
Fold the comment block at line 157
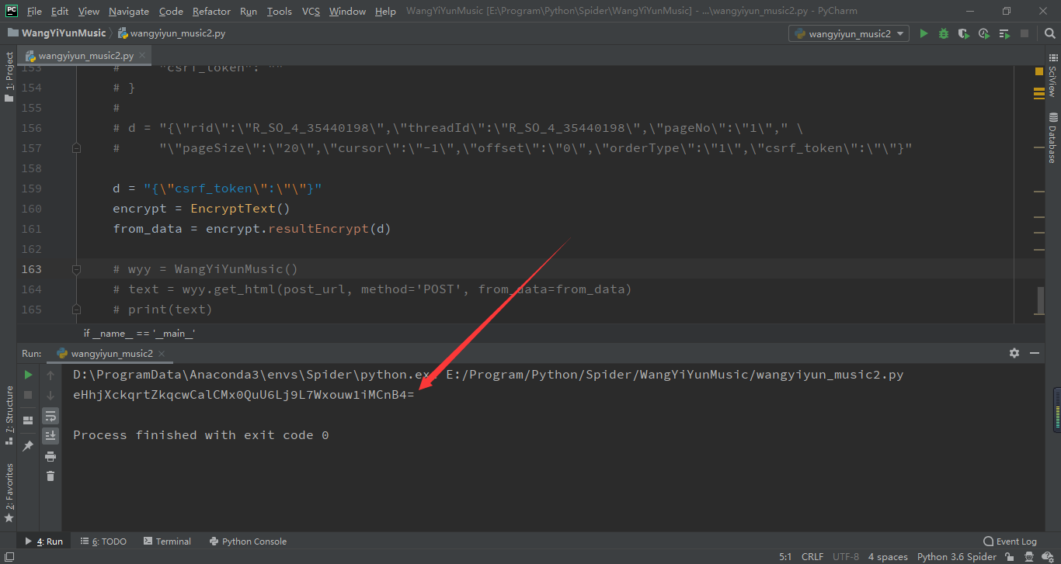click(76, 147)
